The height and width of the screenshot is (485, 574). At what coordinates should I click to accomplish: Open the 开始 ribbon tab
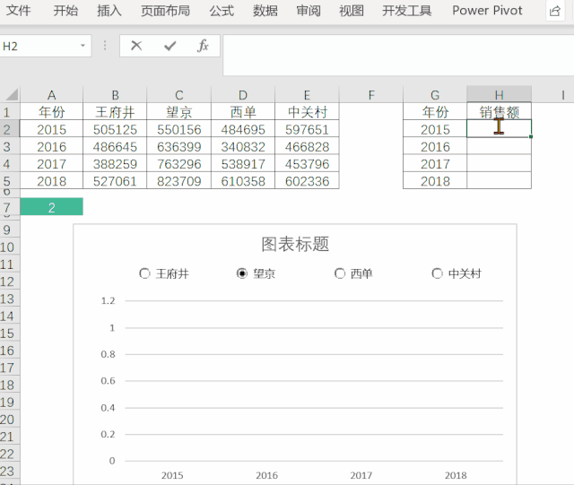(x=65, y=11)
